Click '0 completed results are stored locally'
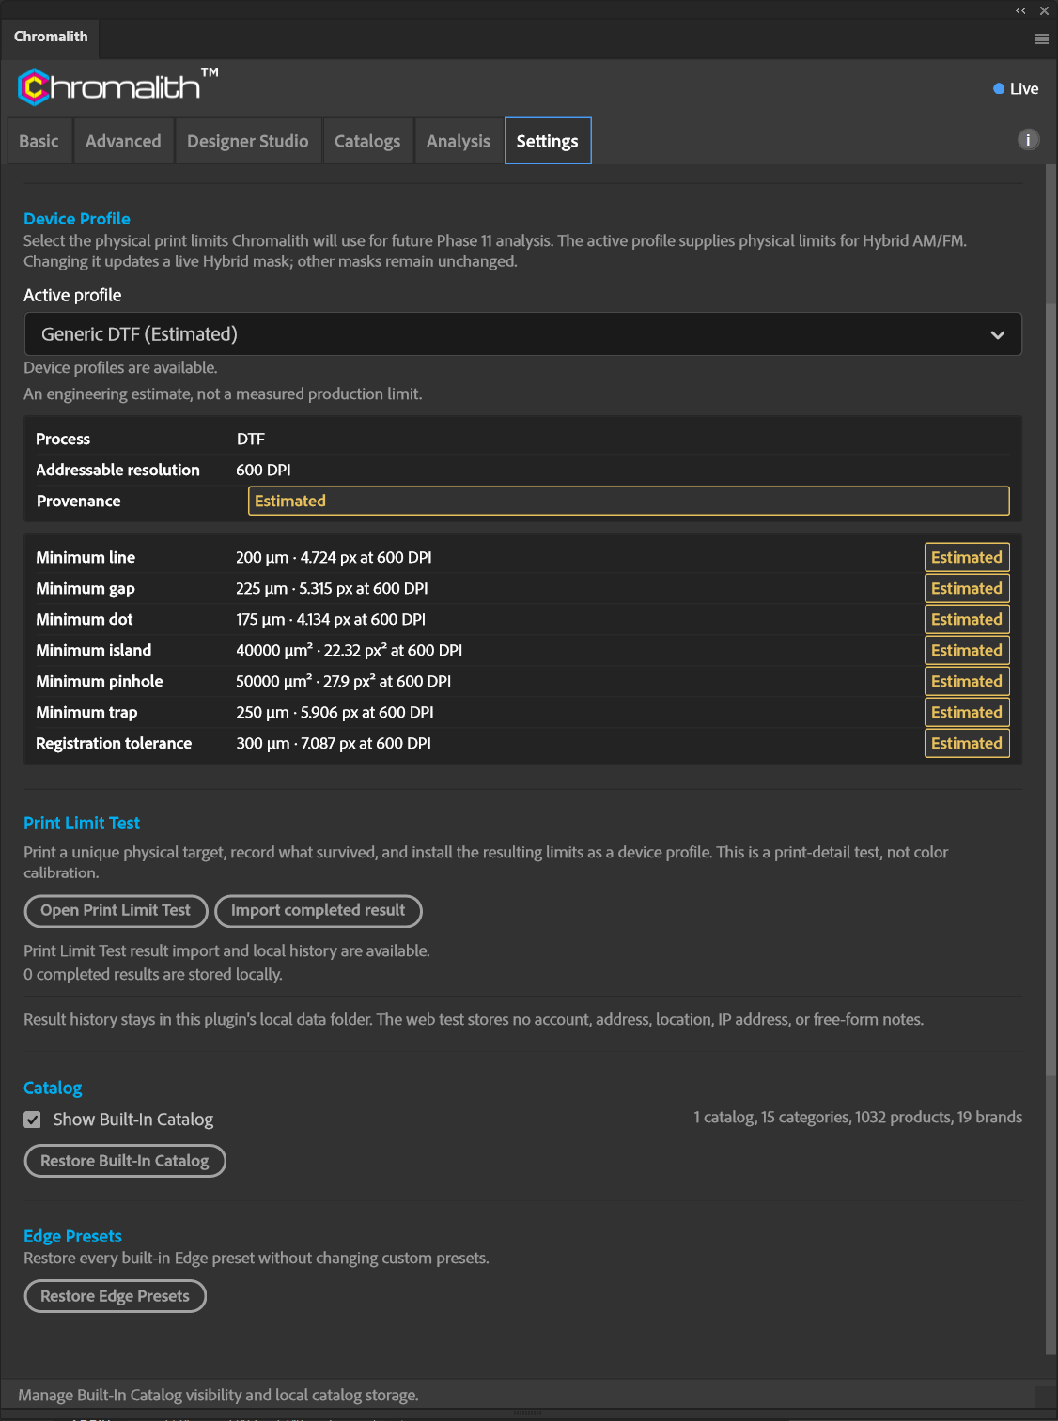The width and height of the screenshot is (1058, 1421). (x=153, y=974)
